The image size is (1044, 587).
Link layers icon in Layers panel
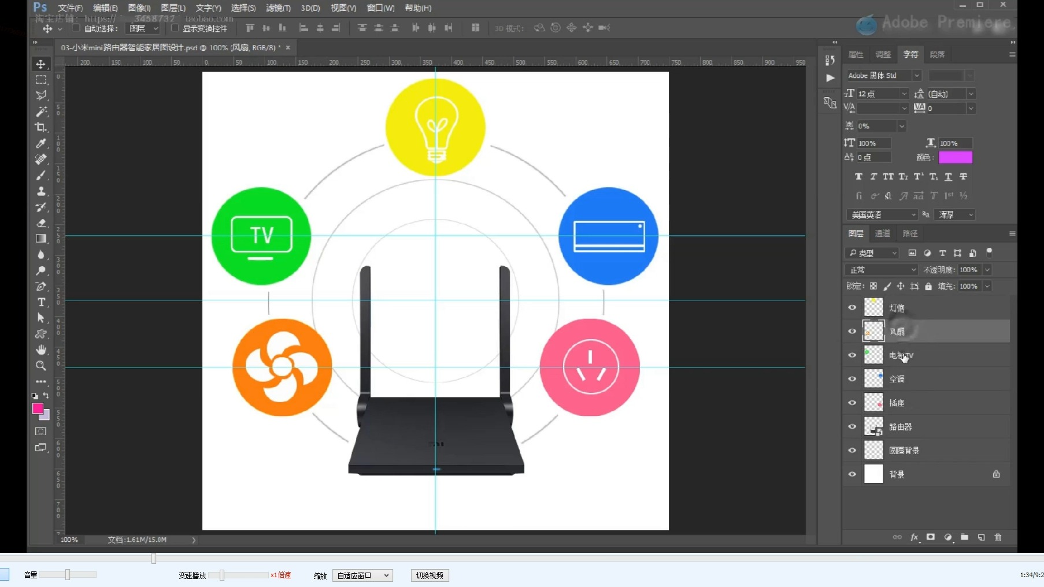(897, 537)
